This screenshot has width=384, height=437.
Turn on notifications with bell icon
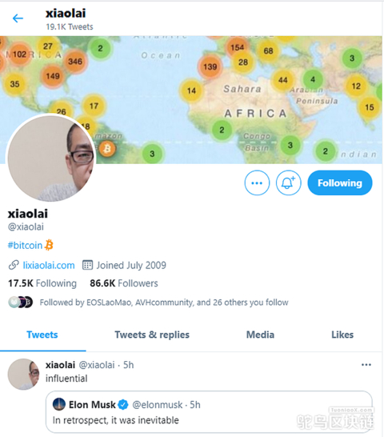[x=289, y=182]
